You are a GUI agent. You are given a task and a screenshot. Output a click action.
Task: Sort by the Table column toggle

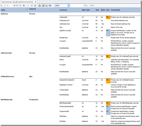click(x=27, y=9)
